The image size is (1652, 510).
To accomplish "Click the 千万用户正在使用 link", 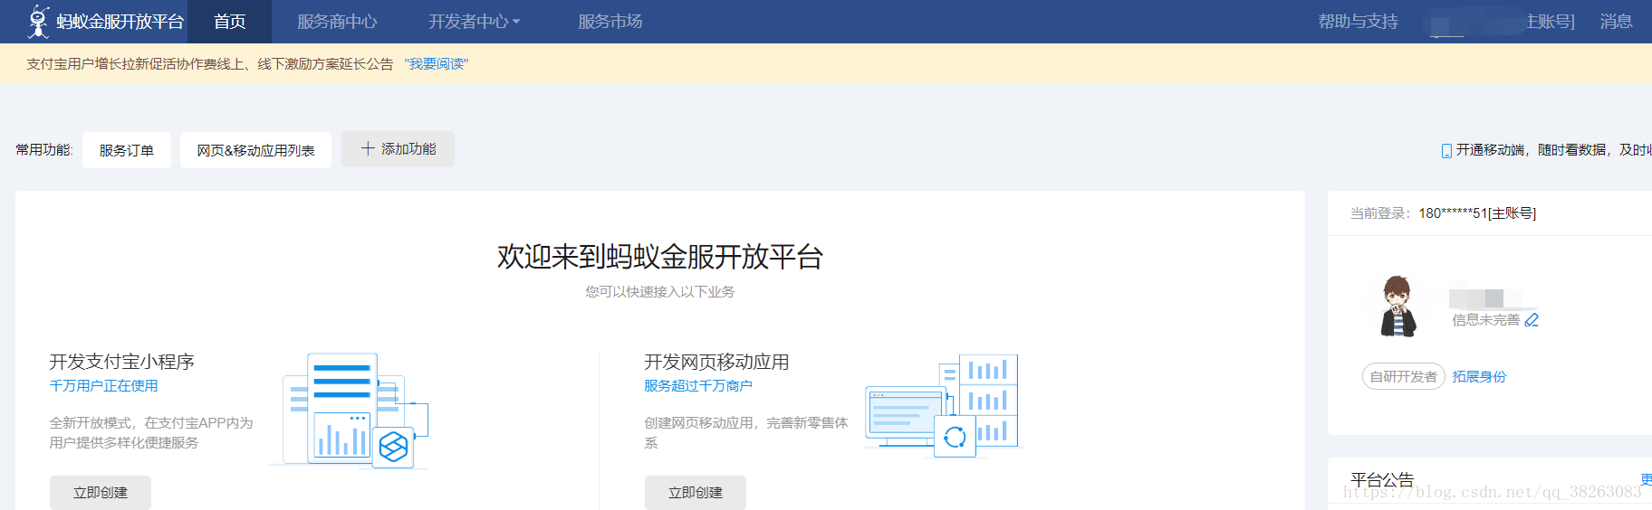I will point(103,386).
